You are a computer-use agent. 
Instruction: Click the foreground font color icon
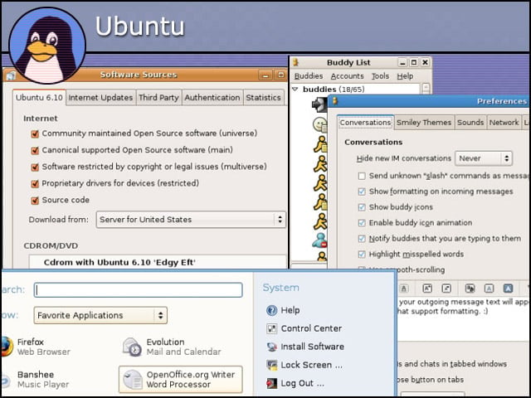pos(489,289)
